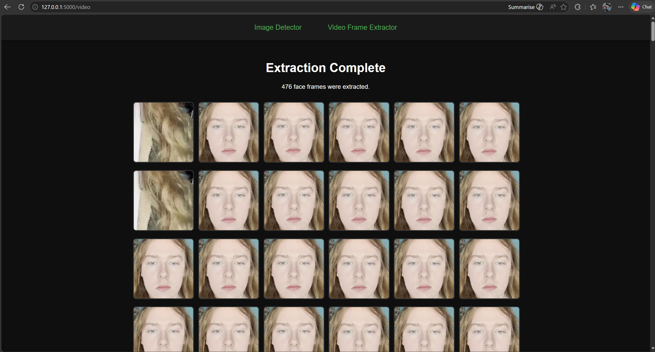Open the browser Extensions panel
The image size is (655, 352).
point(577,7)
